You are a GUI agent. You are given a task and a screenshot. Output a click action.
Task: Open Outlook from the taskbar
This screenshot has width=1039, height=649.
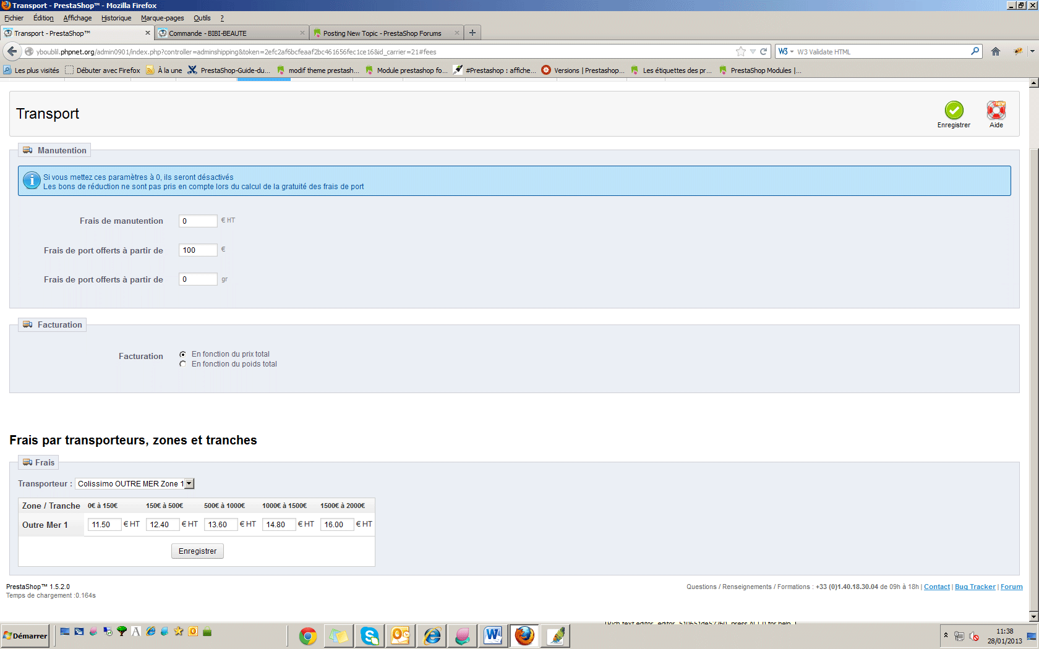tap(401, 635)
